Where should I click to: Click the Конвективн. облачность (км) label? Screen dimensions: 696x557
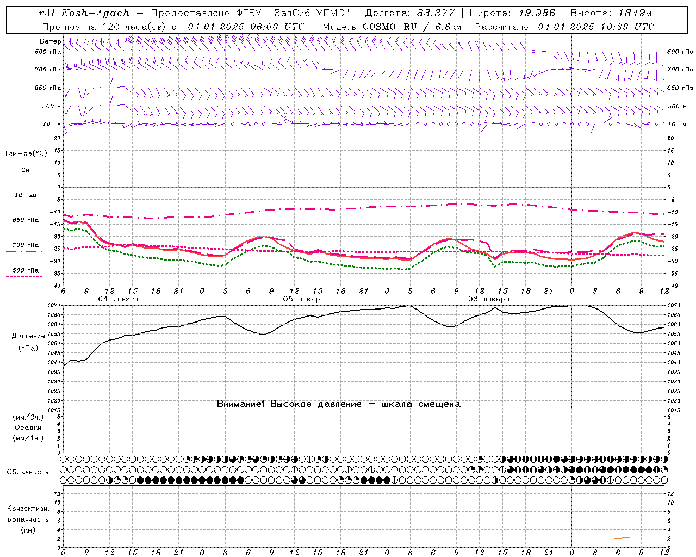[x=28, y=519]
